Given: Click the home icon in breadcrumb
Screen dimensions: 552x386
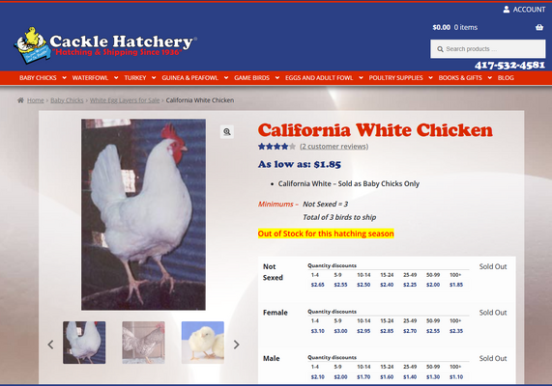Looking at the screenshot, I should point(20,100).
